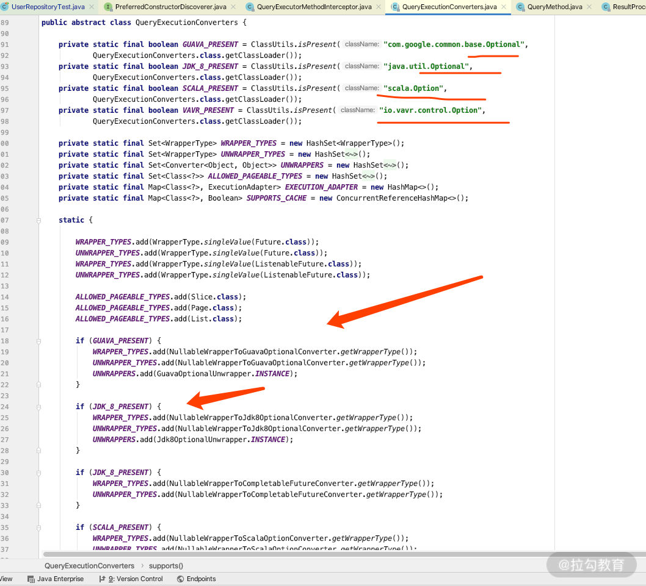646x586 pixels.
Task: Click the EXECUTION_ADAPTER field name
Action: click(321, 187)
